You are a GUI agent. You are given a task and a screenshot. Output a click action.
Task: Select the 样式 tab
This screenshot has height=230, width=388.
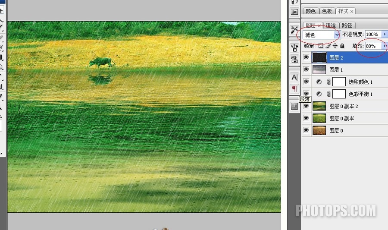coord(344,11)
